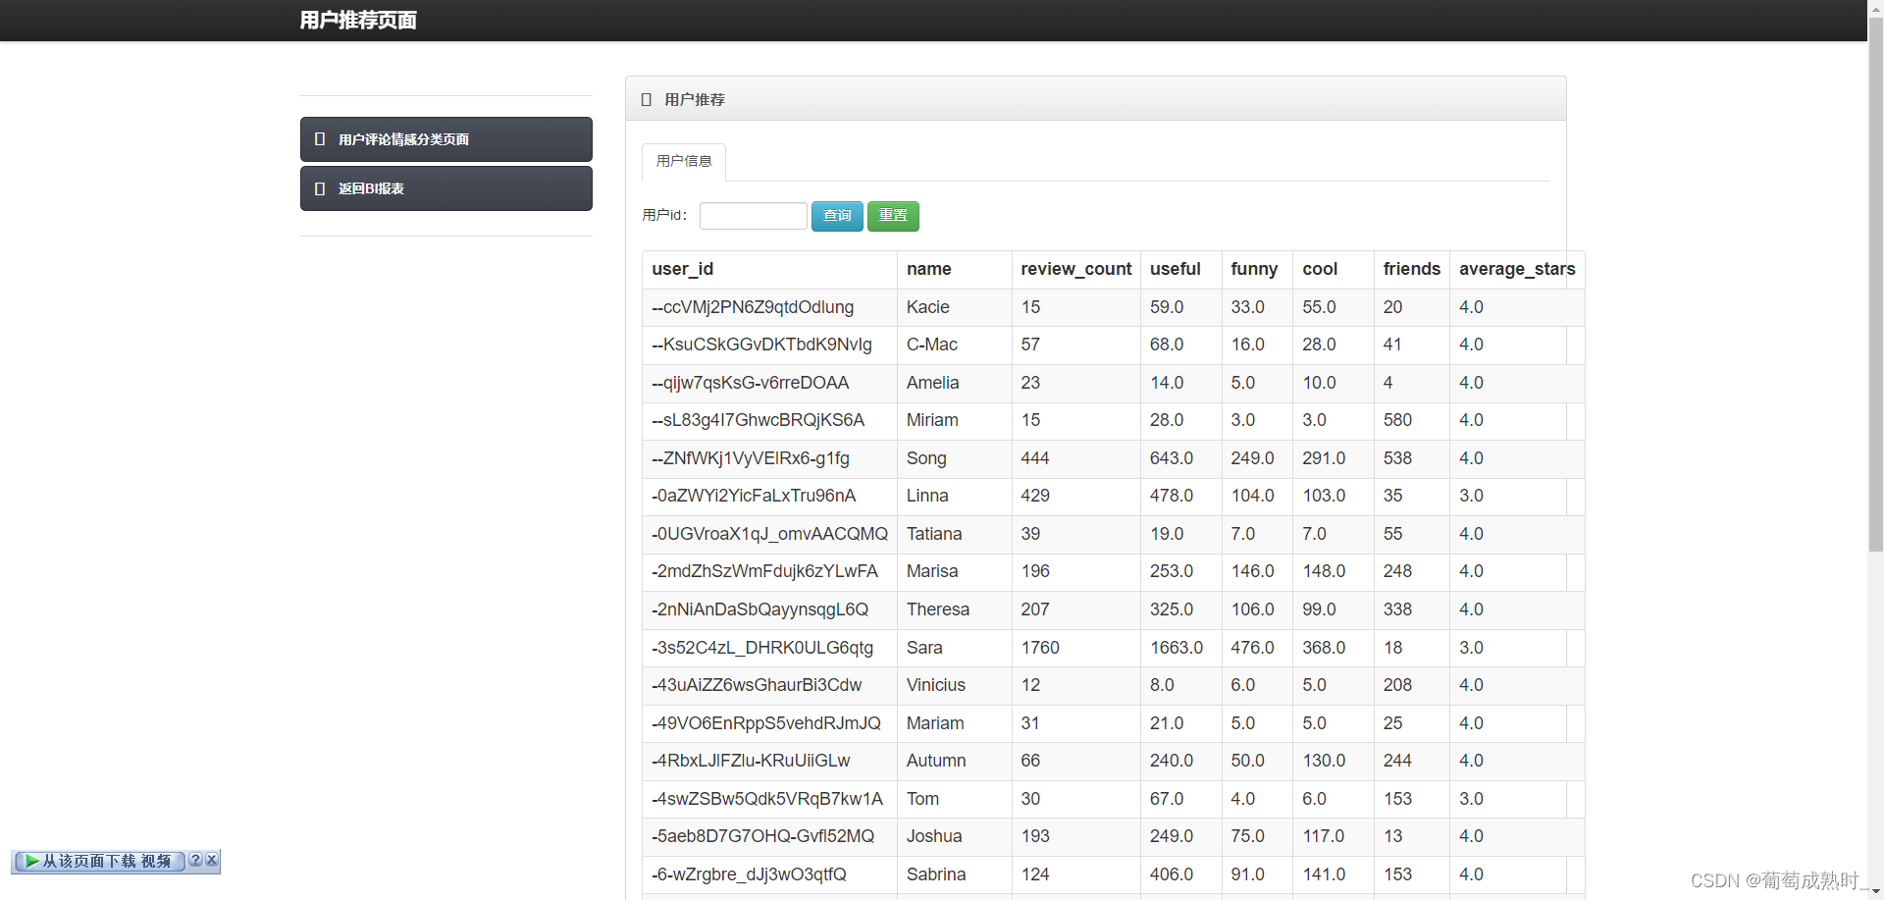The width and height of the screenshot is (1884, 900).
Task: Select user id -4swZSBw5Qdk5VRqB7kw1A
Action: click(767, 799)
